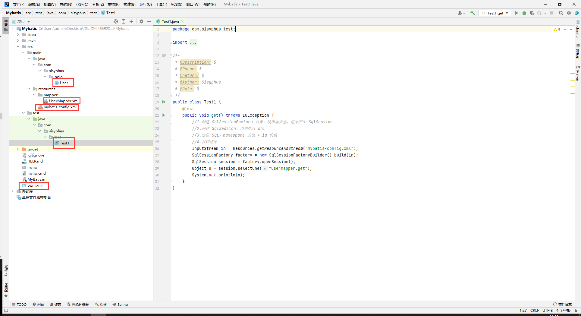Image resolution: width=581 pixels, height=316 pixels.
Task: Click run class gutter icon on line 19
Action: pos(164,102)
